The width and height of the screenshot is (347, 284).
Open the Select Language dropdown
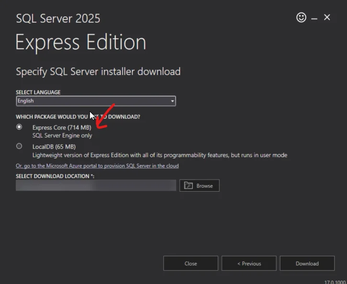point(96,101)
